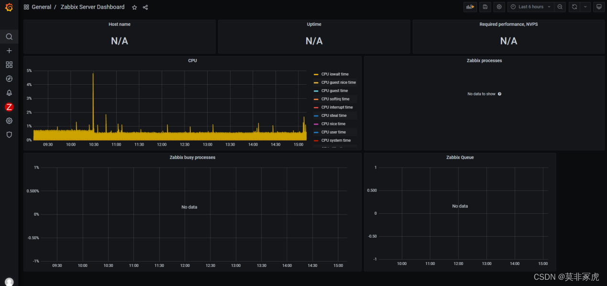
Task: Open the Search dashboards icon
Action: [x=9, y=36]
